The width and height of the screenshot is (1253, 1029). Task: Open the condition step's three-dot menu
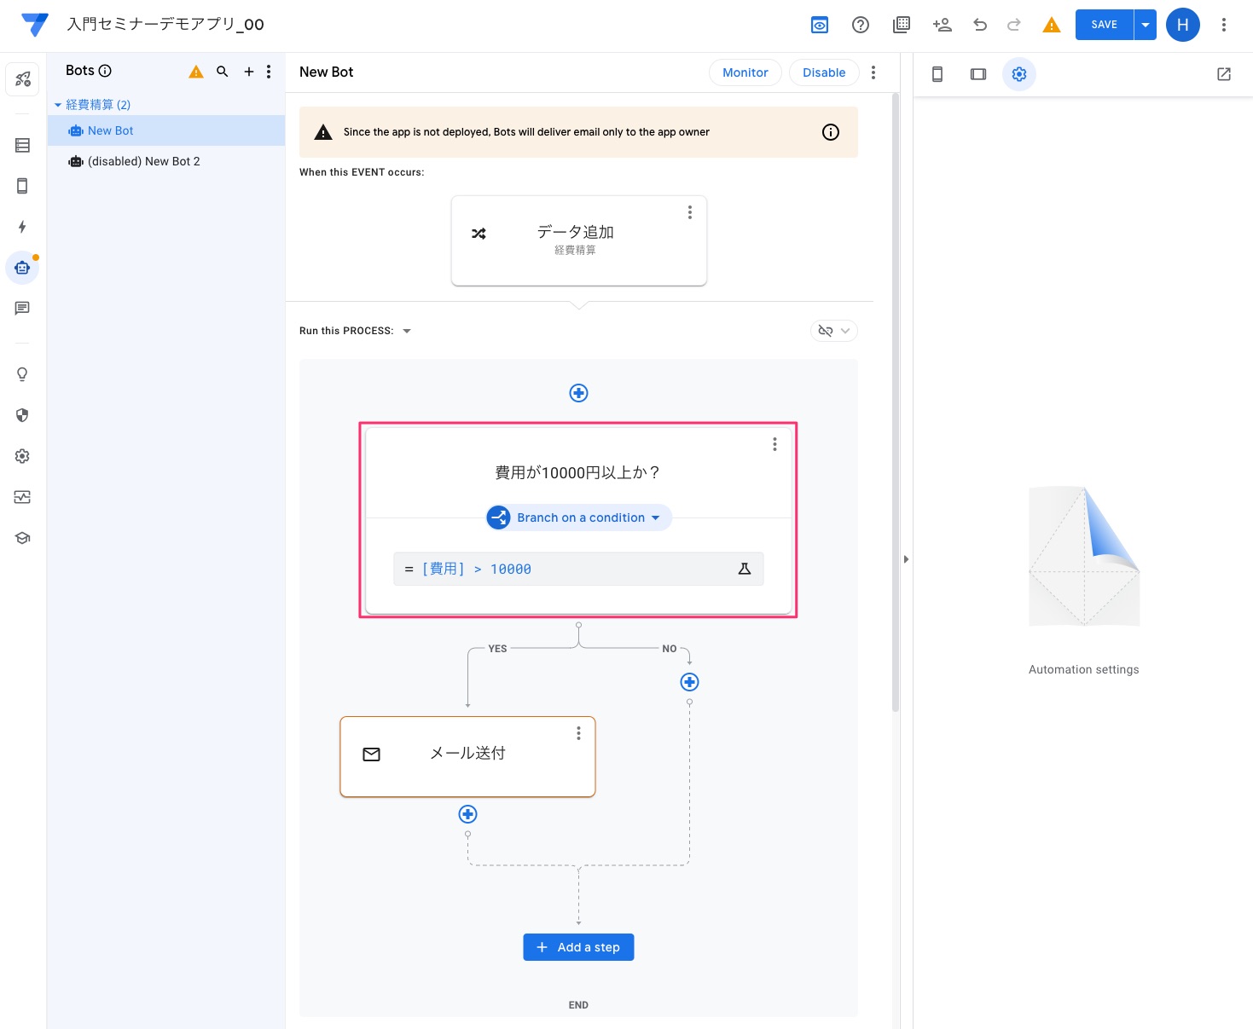(774, 444)
